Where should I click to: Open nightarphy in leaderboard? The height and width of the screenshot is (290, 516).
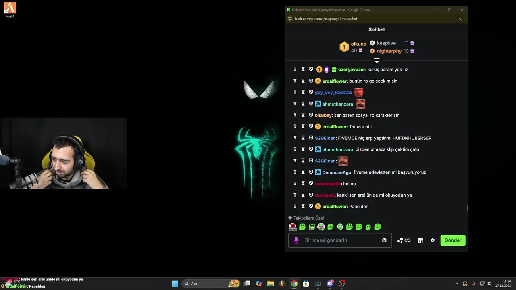click(x=389, y=51)
